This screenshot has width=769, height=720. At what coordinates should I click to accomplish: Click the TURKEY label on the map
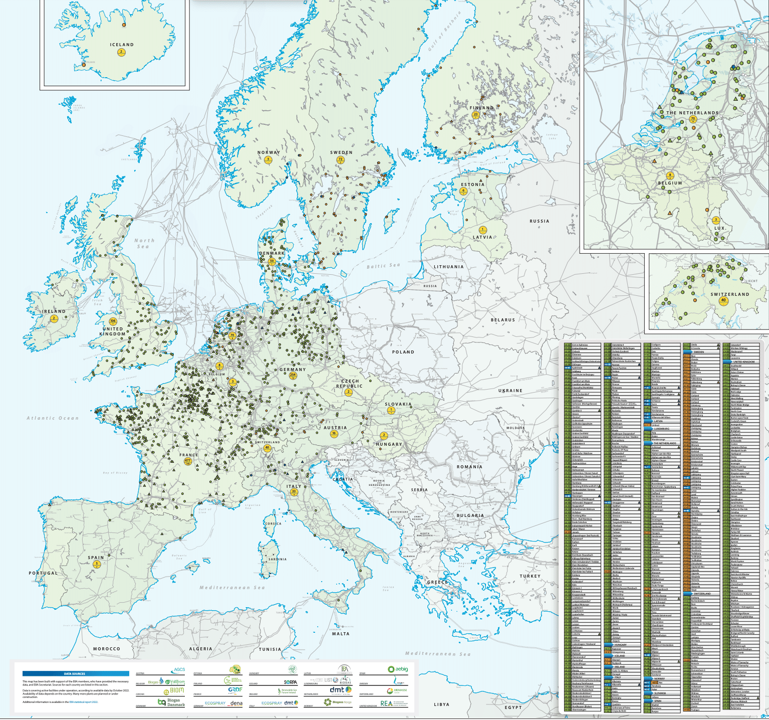(530, 576)
